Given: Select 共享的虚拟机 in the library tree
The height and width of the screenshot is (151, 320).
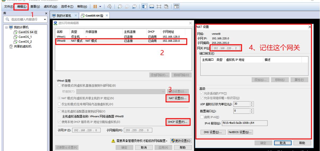Looking at the screenshot, I should (x=22, y=46).
